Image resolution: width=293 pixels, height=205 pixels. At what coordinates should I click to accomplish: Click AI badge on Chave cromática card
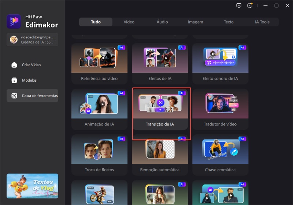pyautogui.click(x=242, y=139)
